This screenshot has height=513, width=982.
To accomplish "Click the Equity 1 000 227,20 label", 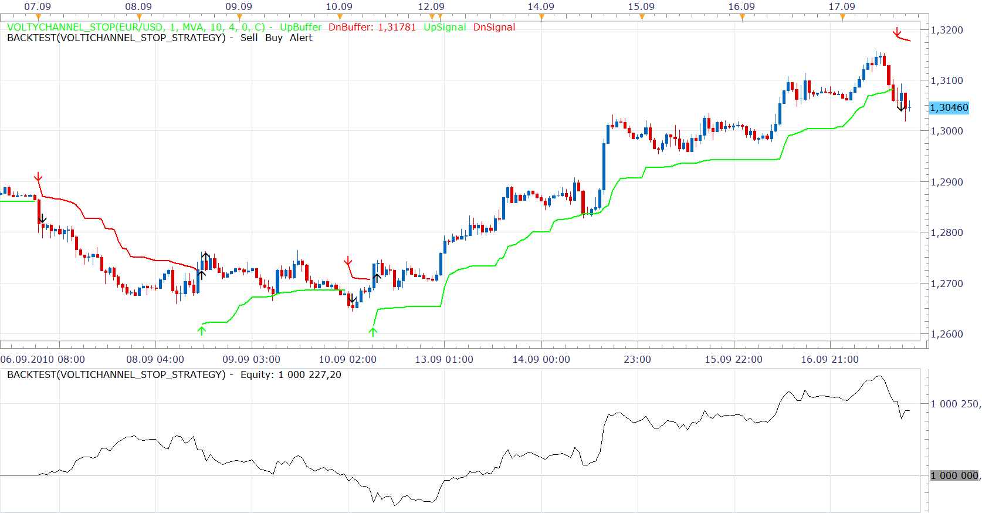I will 291,374.
